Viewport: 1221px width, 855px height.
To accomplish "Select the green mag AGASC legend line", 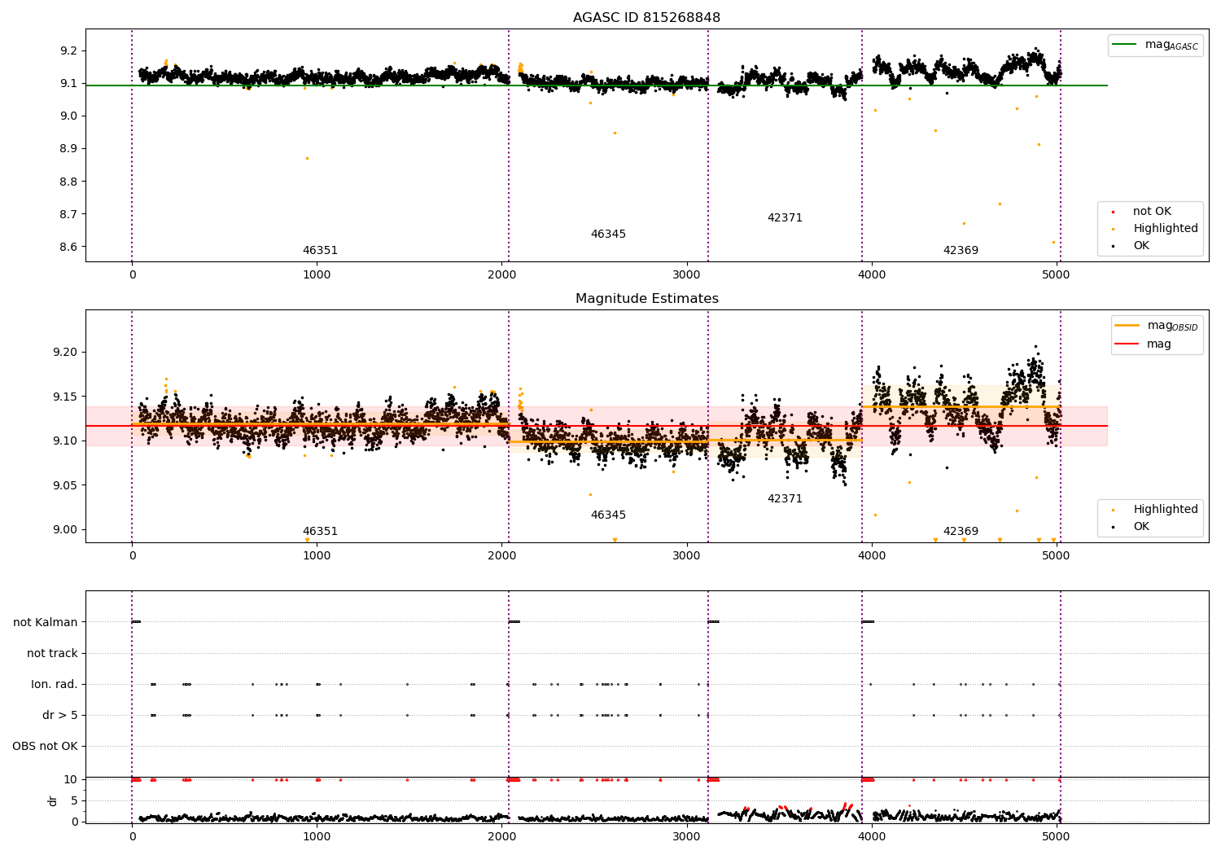I will pos(1123,45).
